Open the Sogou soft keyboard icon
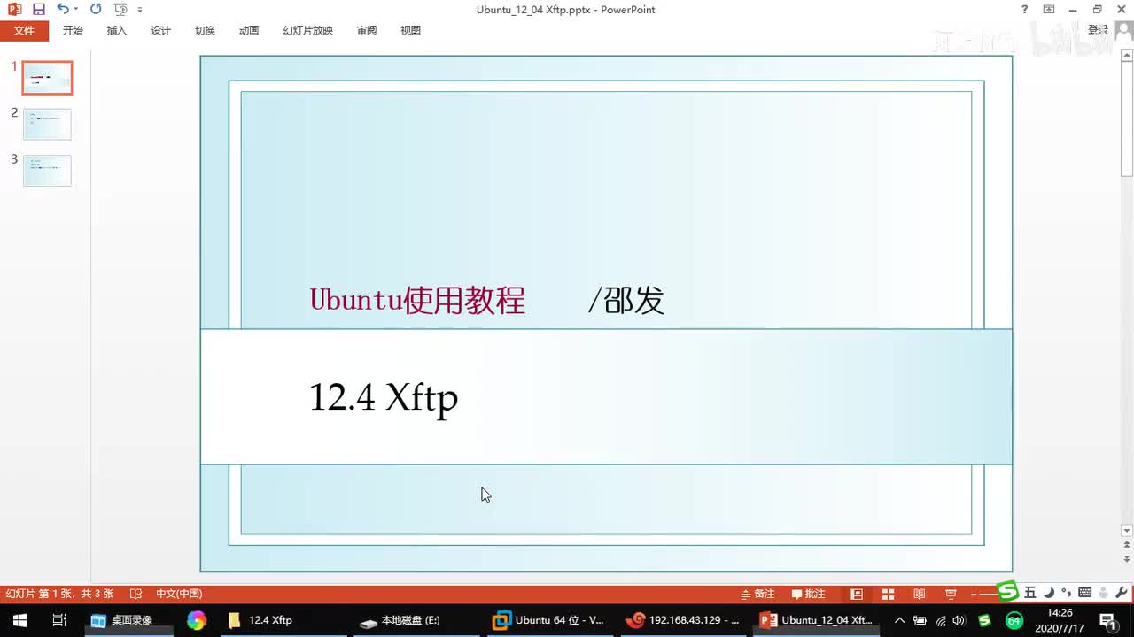This screenshot has width=1134, height=637. 1085,593
